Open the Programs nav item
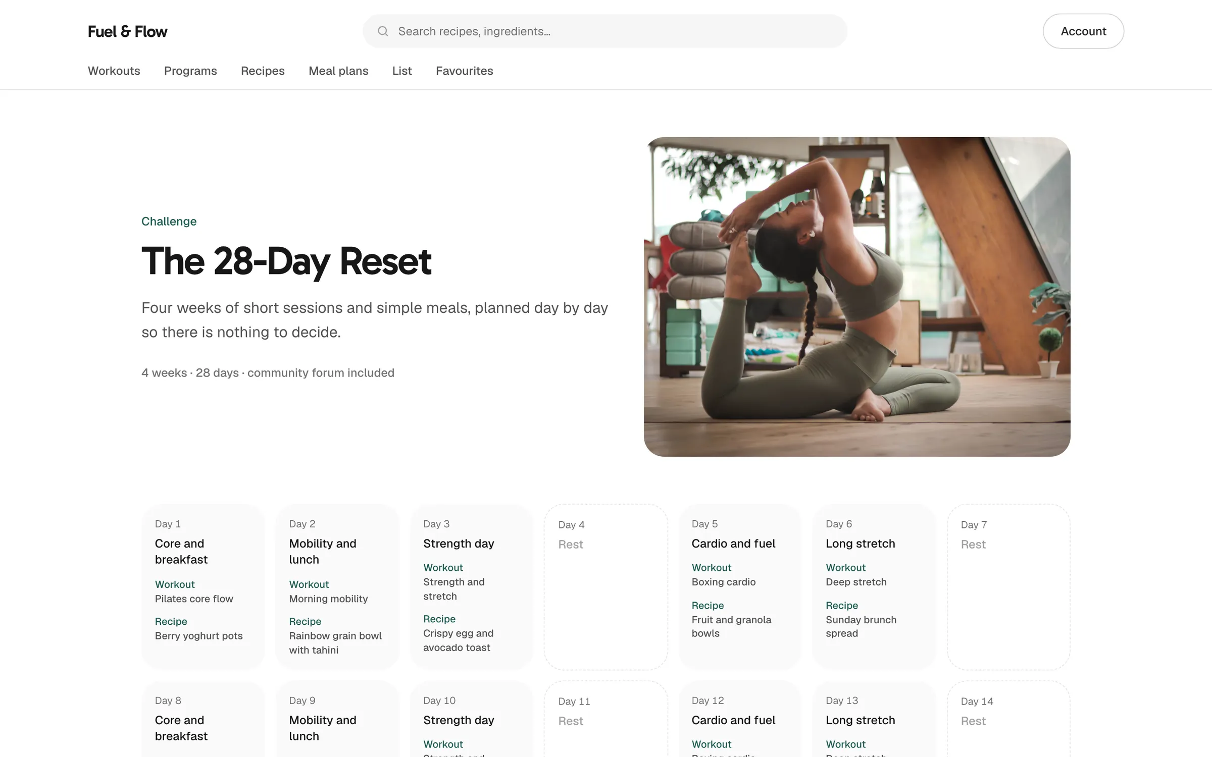Image resolution: width=1212 pixels, height=757 pixels. (x=190, y=71)
